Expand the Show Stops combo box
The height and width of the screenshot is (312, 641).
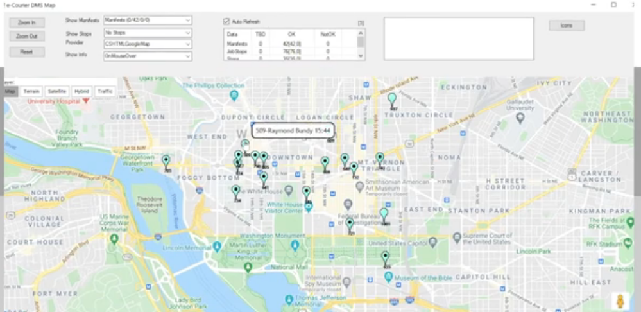coord(148,33)
